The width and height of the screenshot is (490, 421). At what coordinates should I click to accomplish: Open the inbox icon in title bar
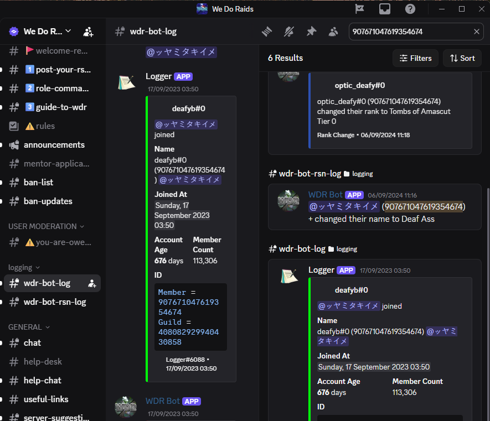coord(385,9)
